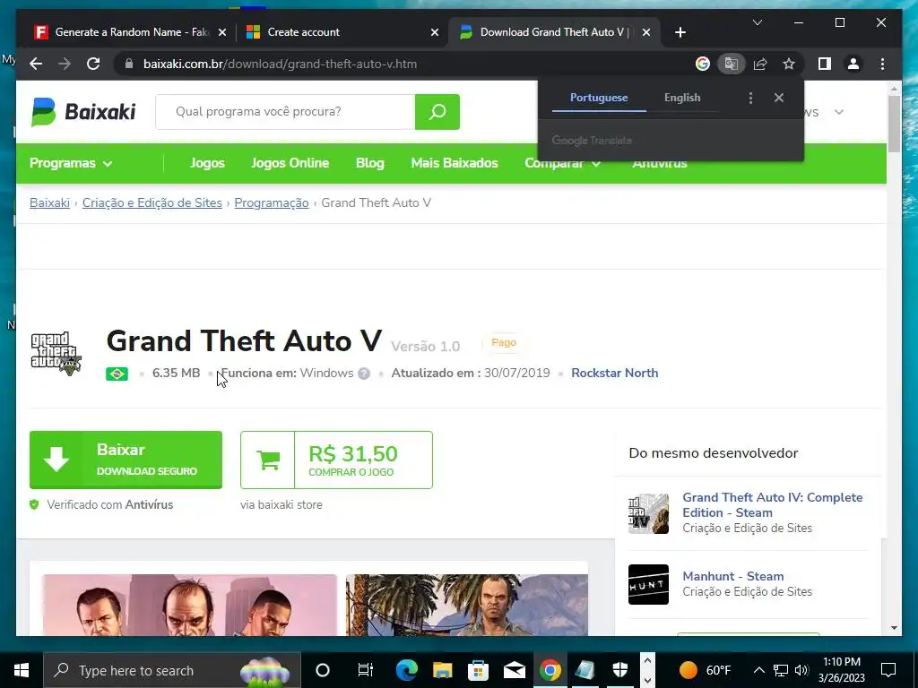Click Task View icon in taskbar

(x=366, y=670)
